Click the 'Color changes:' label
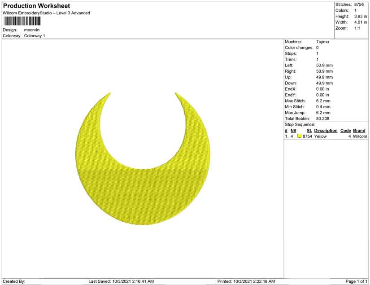 pyautogui.click(x=299, y=48)
